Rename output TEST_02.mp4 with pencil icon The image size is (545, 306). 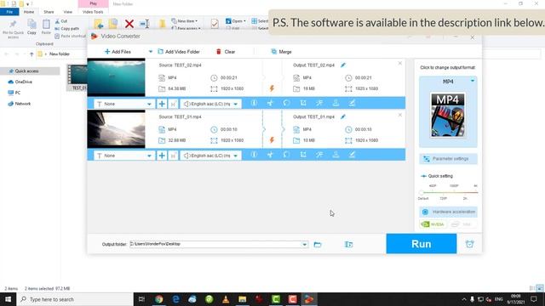point(343,65)
